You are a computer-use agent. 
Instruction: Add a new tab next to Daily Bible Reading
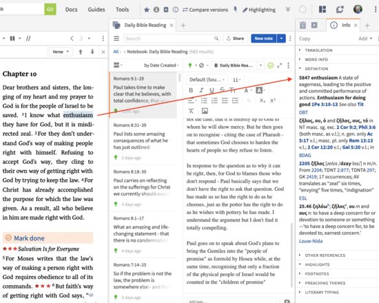tap(183, 25)
